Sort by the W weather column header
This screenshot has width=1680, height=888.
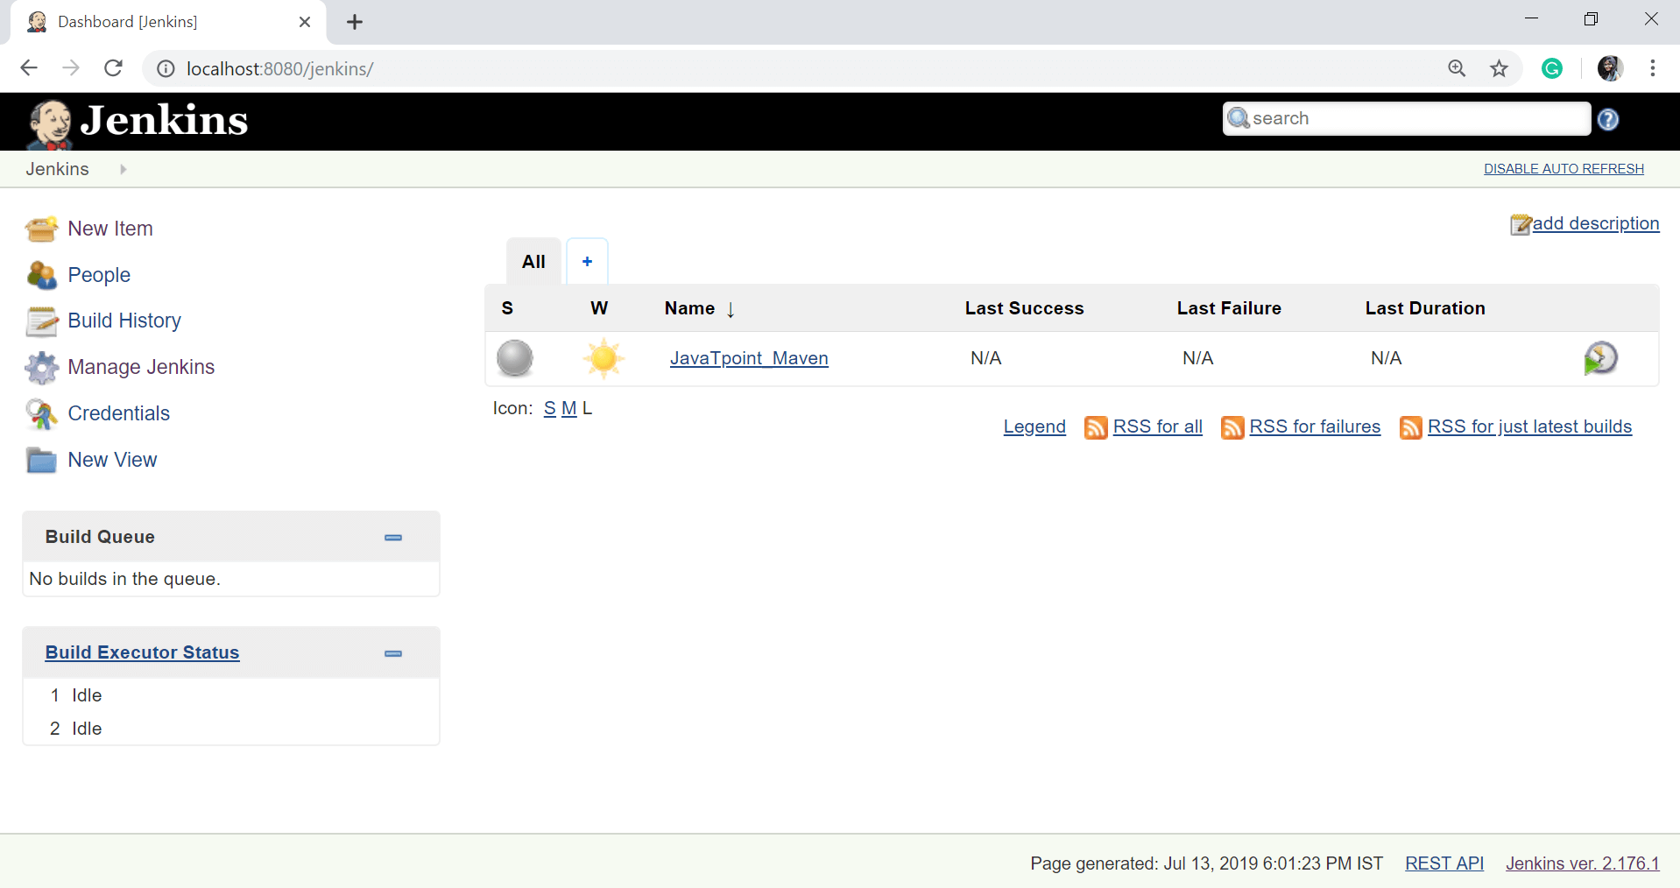(x=599, y=308)
